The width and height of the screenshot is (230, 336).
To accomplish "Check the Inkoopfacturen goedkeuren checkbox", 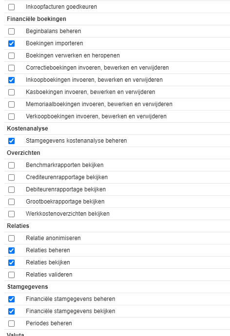I will pyautogui.click(x=11, y=7).
